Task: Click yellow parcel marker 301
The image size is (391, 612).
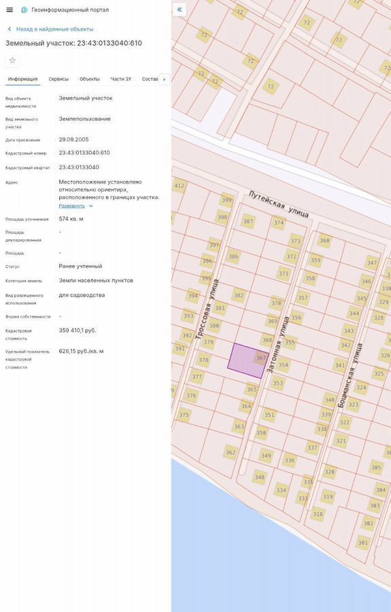Action: coord(363,543)
